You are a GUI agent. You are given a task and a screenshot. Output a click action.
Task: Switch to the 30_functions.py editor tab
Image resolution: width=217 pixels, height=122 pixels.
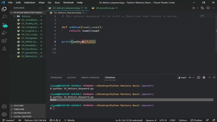104,8
